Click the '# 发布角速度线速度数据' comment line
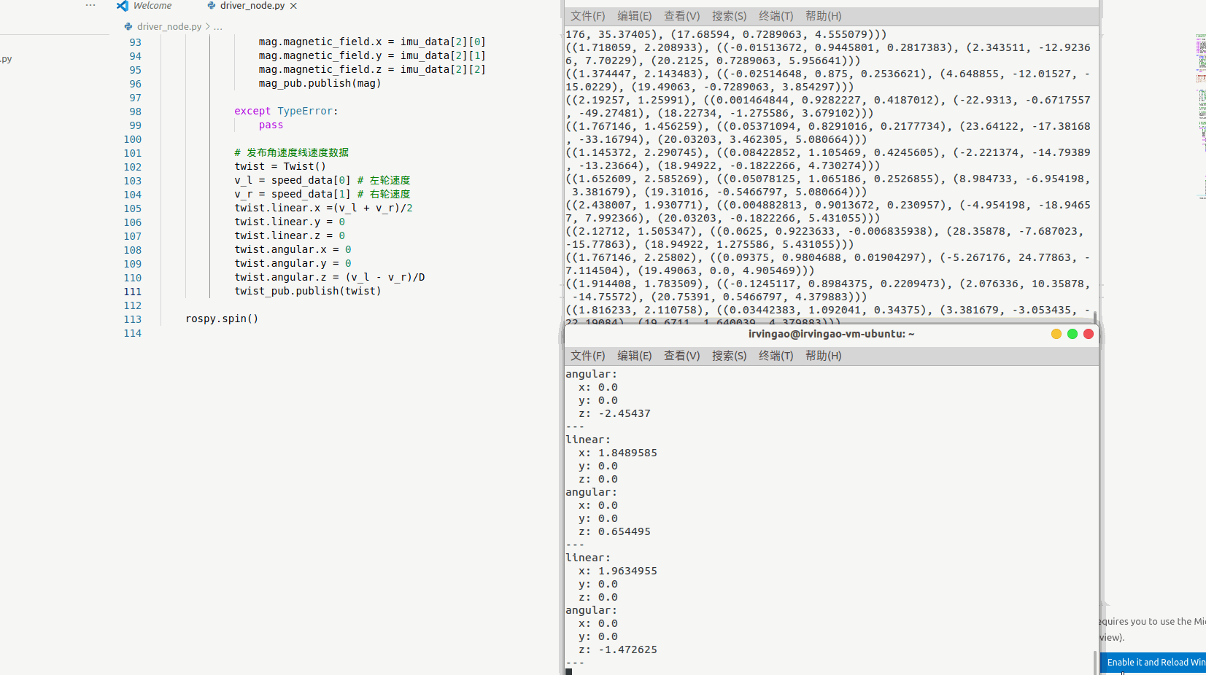Image resolution: width=1206 pixels, height=675 pixels. (x=291, y=152)
